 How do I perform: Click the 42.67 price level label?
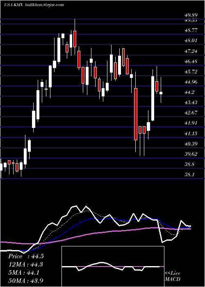click(x=191, y=112)
